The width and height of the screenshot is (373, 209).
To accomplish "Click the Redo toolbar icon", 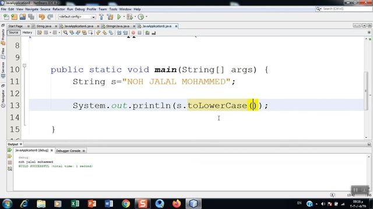I will tap(50, 17).
